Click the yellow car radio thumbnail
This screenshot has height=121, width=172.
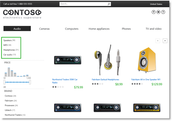point(147,108)
